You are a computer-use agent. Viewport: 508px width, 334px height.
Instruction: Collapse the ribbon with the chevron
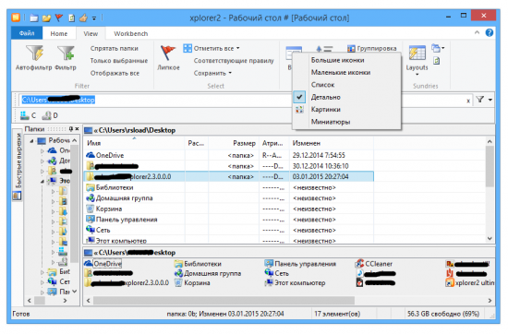point(477,32)
